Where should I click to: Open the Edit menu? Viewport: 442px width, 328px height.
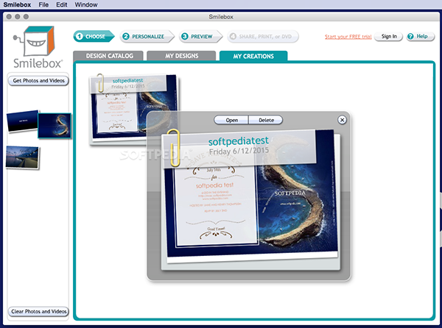[61, 4]
